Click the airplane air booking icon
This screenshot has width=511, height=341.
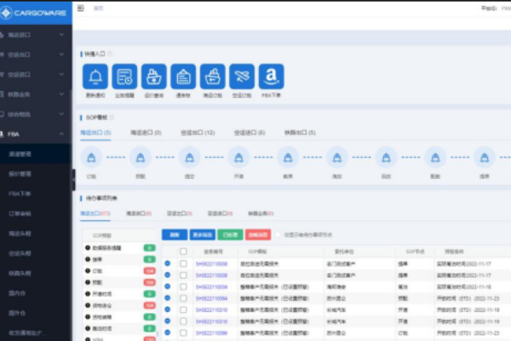click(242, 77)
